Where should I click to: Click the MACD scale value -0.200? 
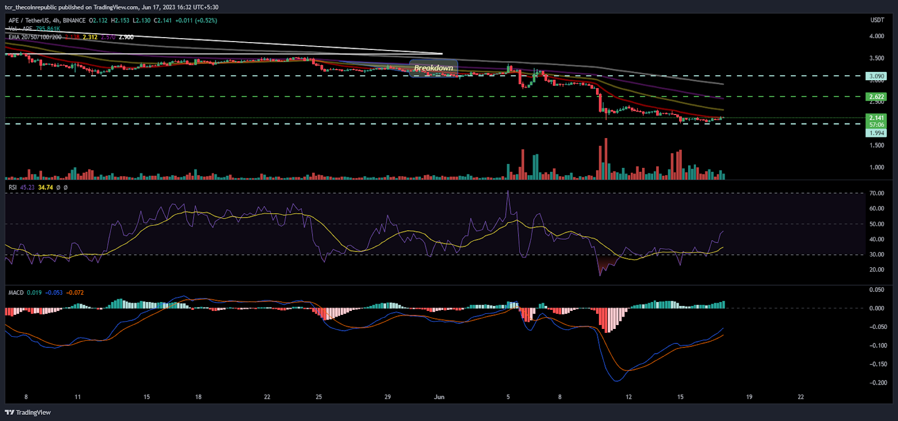pyautogui.click(x=878, y=383)
